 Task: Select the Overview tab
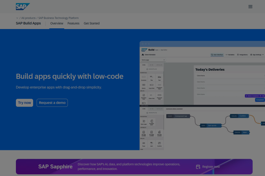pos(57,23)
